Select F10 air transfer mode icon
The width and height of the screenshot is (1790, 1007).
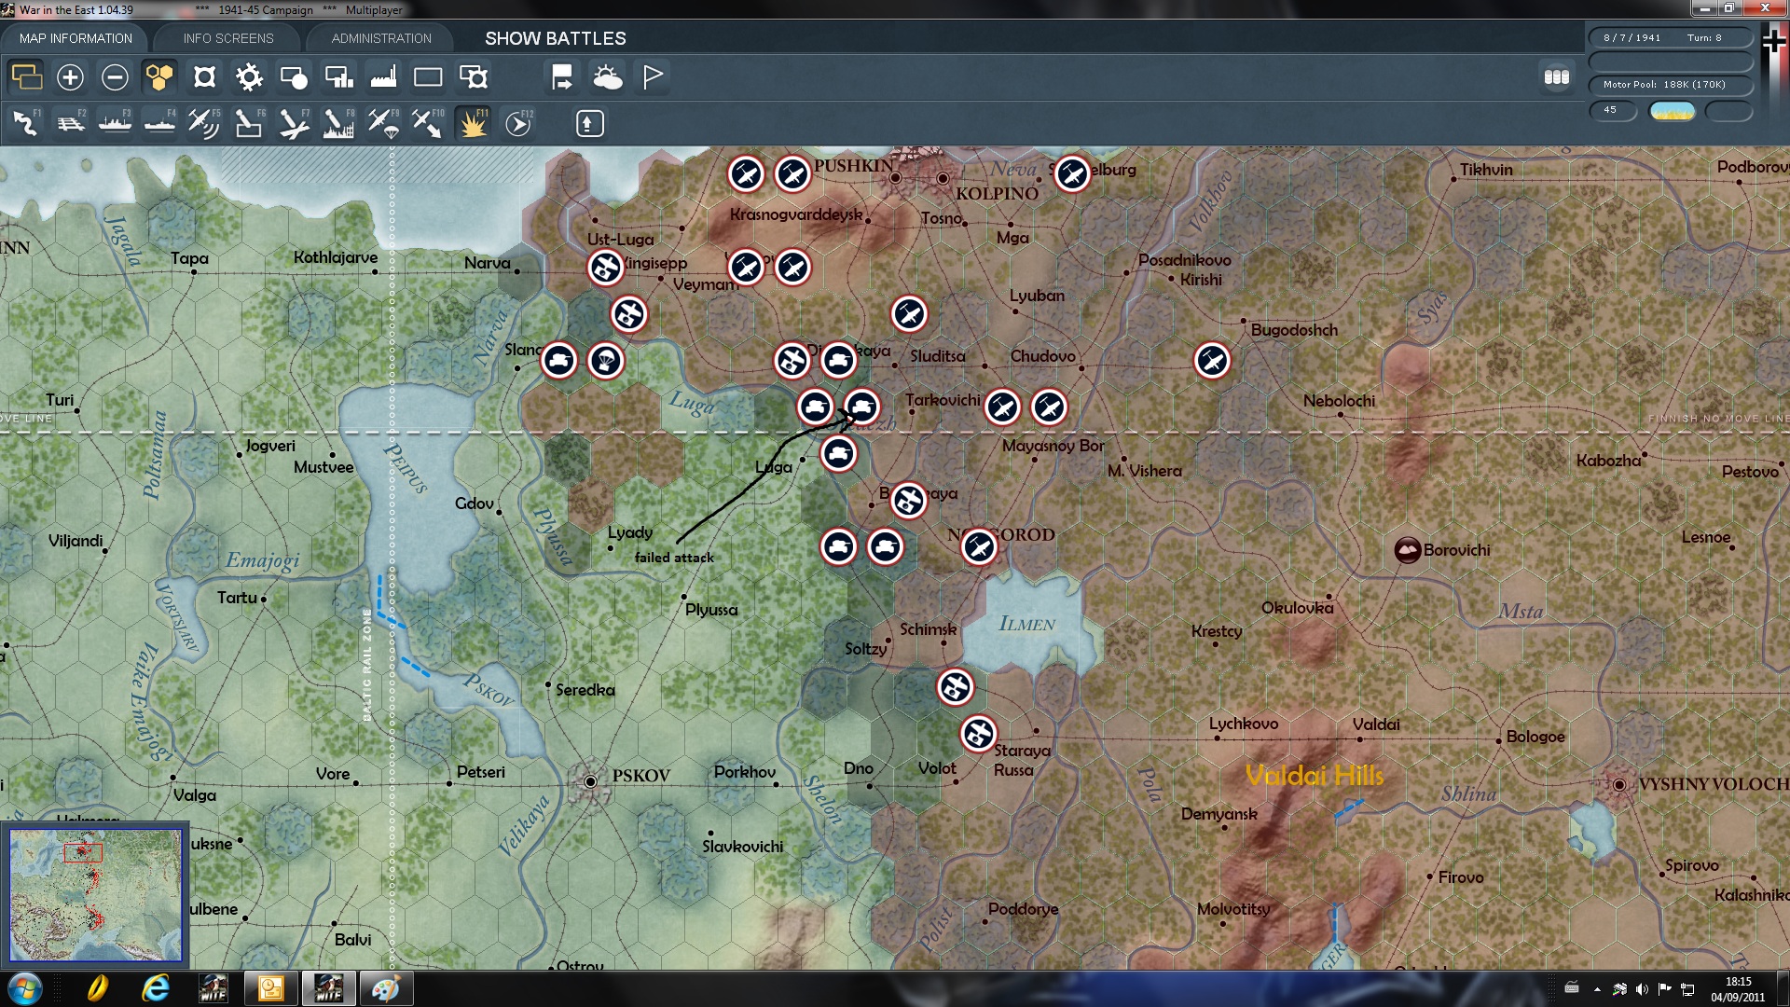(428, 123)
